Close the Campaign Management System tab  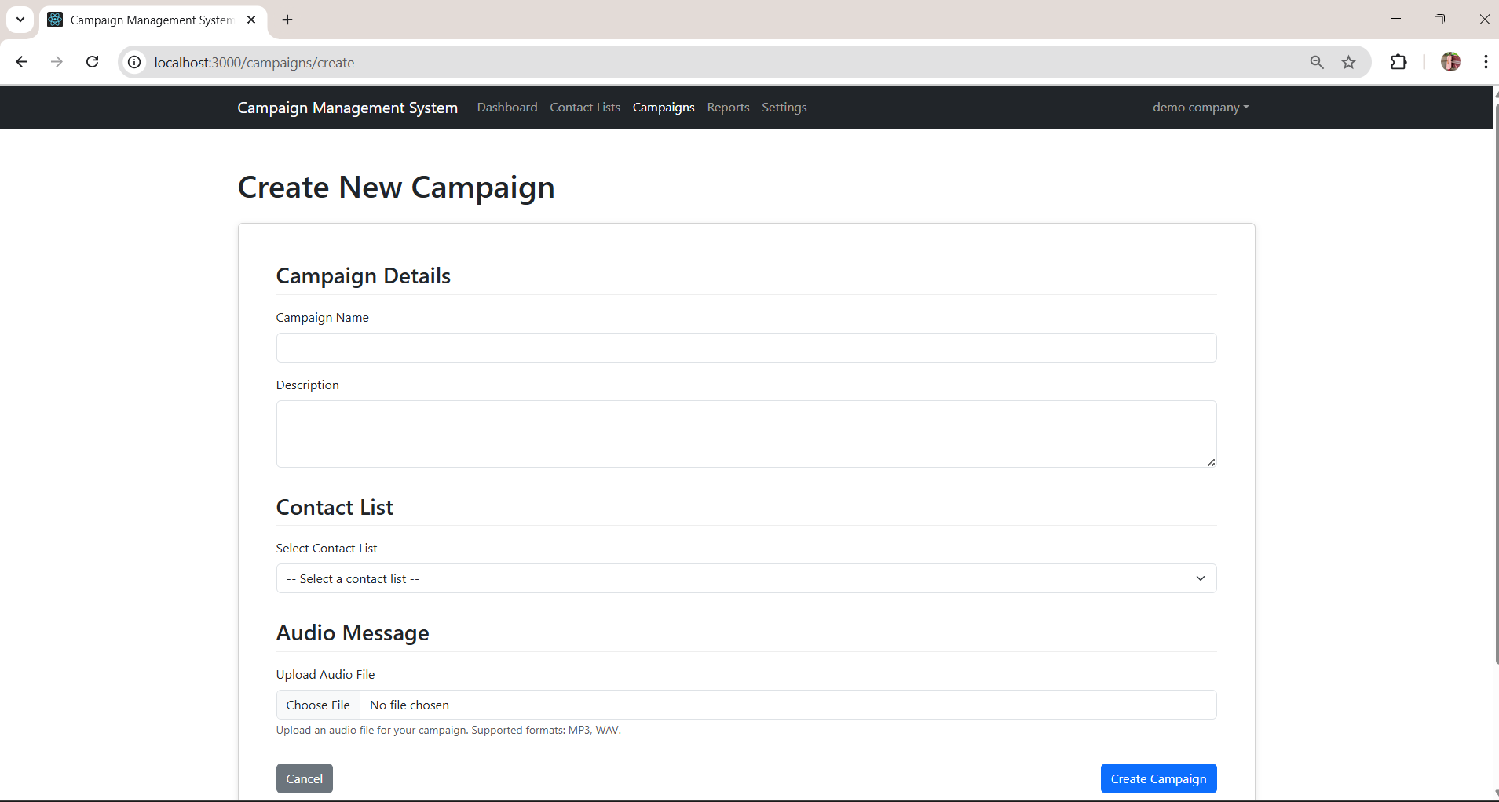(x=251, y=20)
